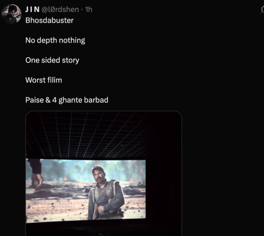The width and height of the screenshot is (264, 236).
Task: Click the word ghante in the tweet
Action: [x=70, y=101]
